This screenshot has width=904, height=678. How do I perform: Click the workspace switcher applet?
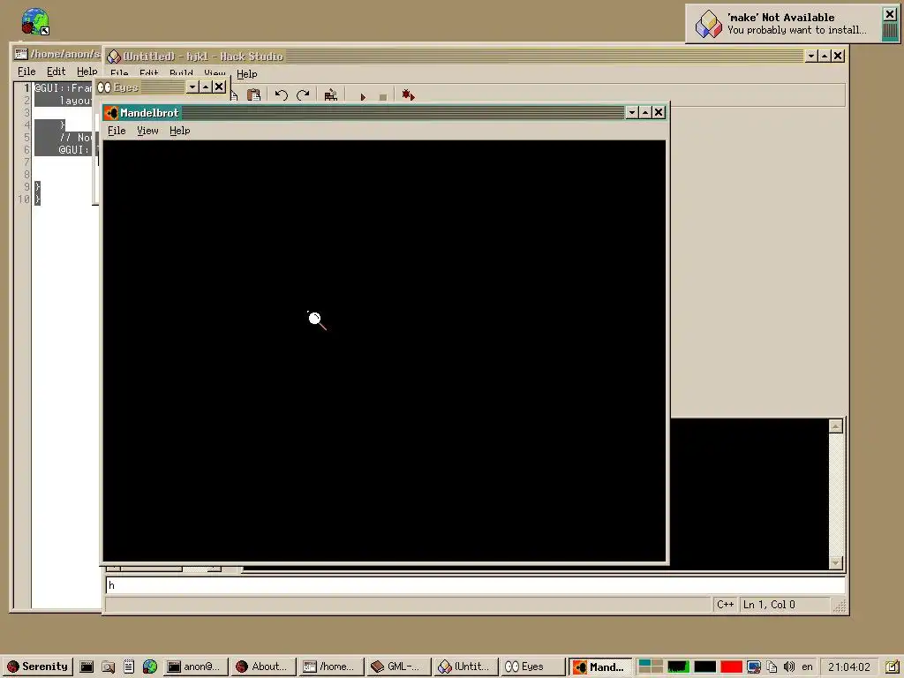(651, 667)
